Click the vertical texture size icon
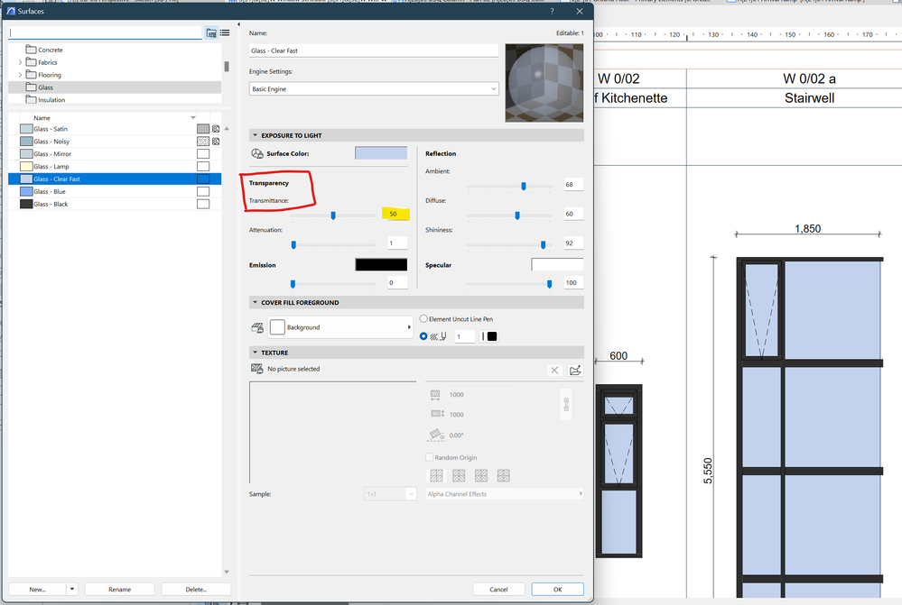Screen dimensions: 902x605 click(x=437, y=414)
